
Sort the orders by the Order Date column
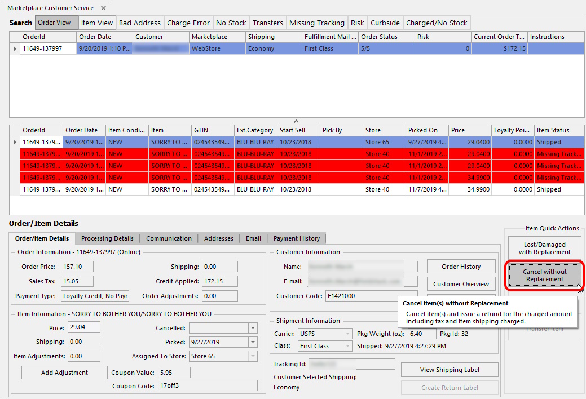pyautogui.click(x=104, y=37)
